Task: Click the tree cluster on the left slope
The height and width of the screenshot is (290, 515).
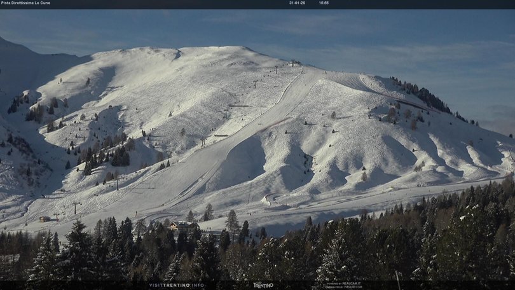Action: (x=105, y=153)
